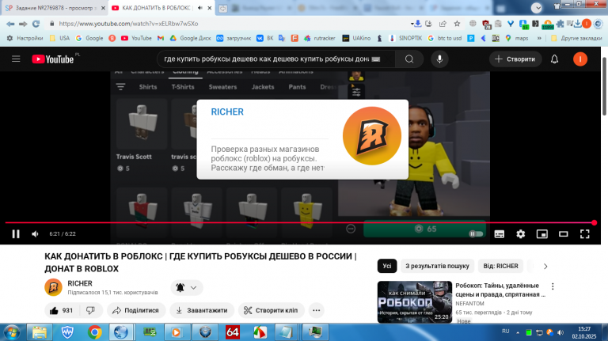The height and width of the screenshot is (341, 608).
Task: Open player settings gear
Action: [520, 233]
